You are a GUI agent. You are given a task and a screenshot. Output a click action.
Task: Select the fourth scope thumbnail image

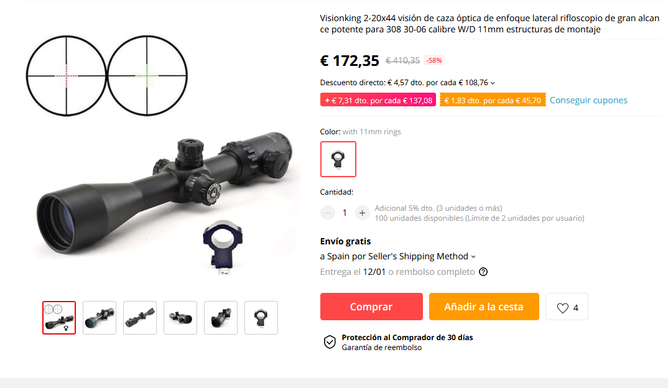180,318
